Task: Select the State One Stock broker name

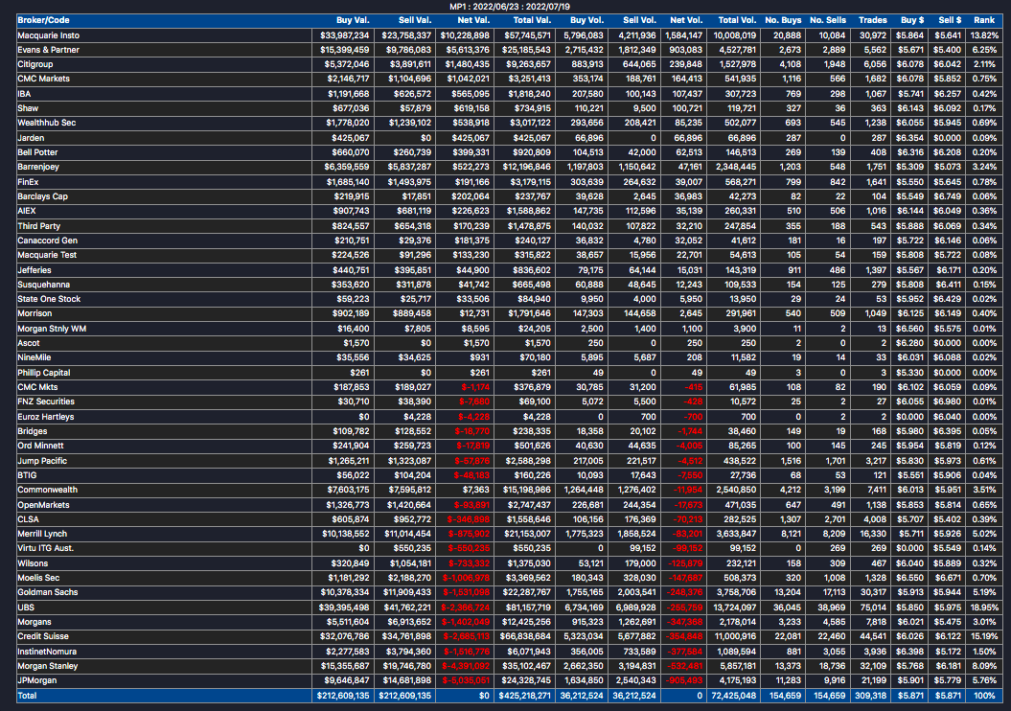Action: tap(49, 299)
